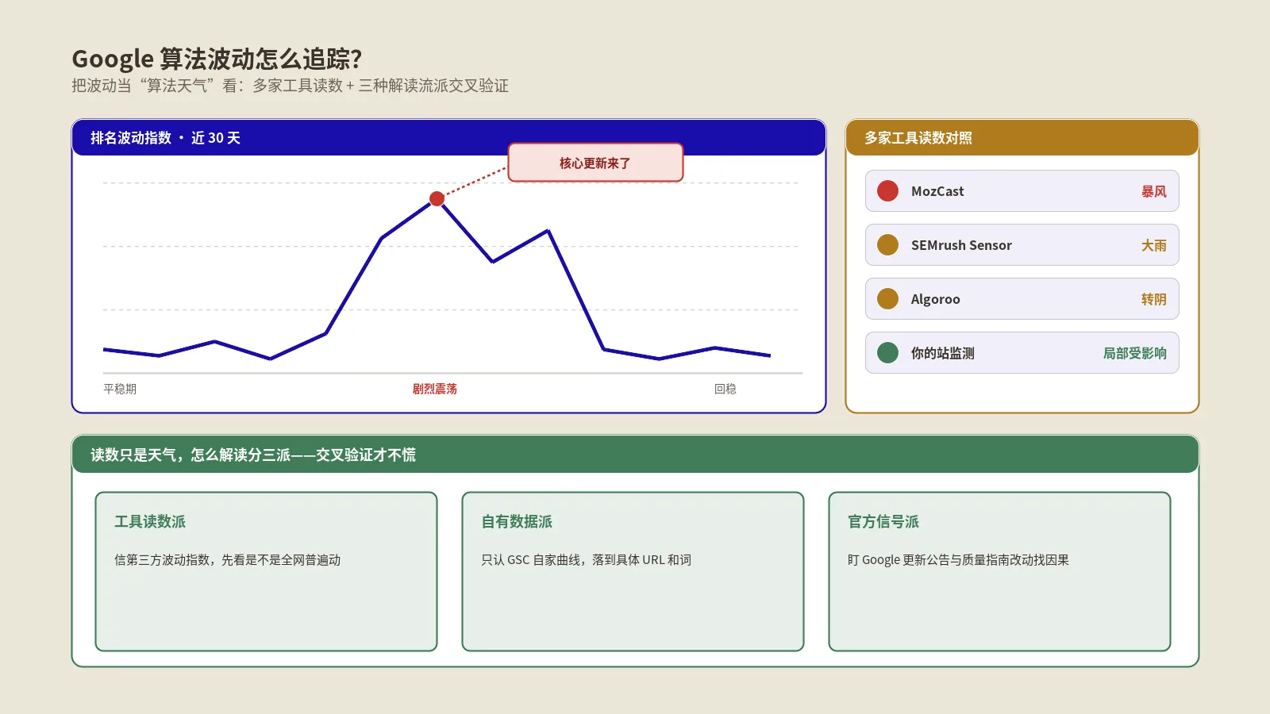This screenshot has width=1270, height=714.
Task: Click the 大雨 reading value
Action: click(x=1154, y=245)
